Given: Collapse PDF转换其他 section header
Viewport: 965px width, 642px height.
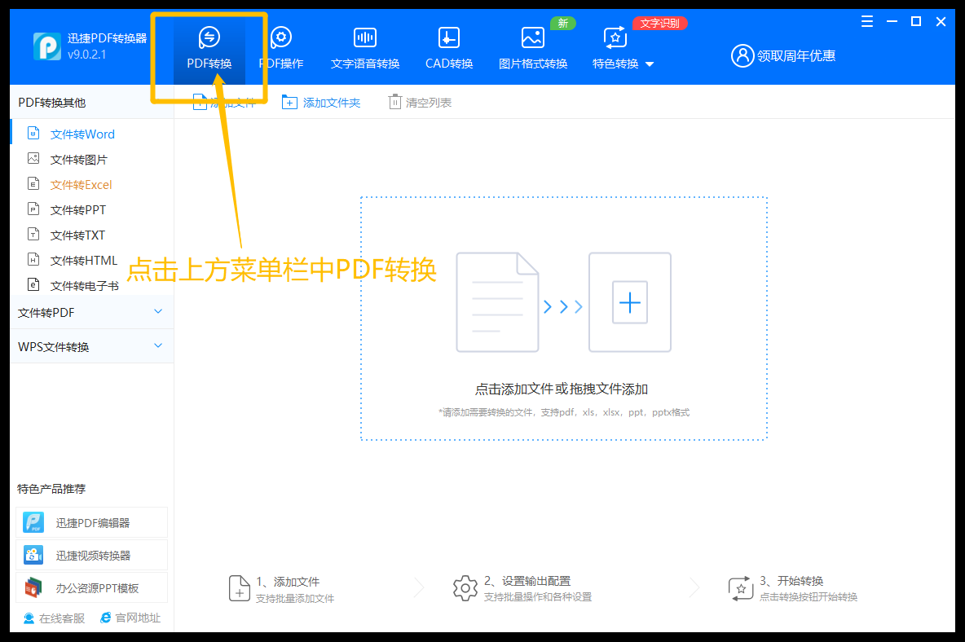Looking at the screenshot, I should (x=92, y=102).
